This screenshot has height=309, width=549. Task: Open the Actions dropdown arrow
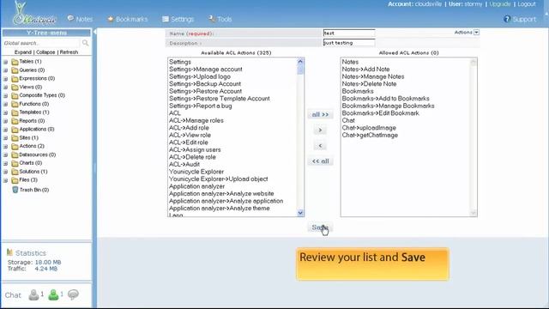tap(477, 33)
